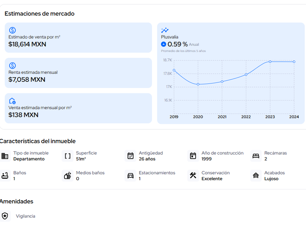The width and height of the screenshot is (306, 229).
Task: Click the $7,058 MXN monthly rent card
Action: [78, 73]
